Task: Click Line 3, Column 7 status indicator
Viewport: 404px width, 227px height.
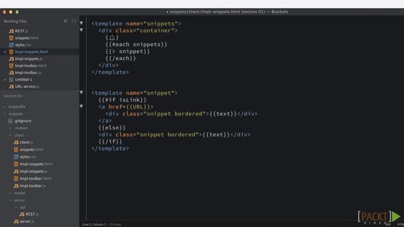Action: [94, 224]
